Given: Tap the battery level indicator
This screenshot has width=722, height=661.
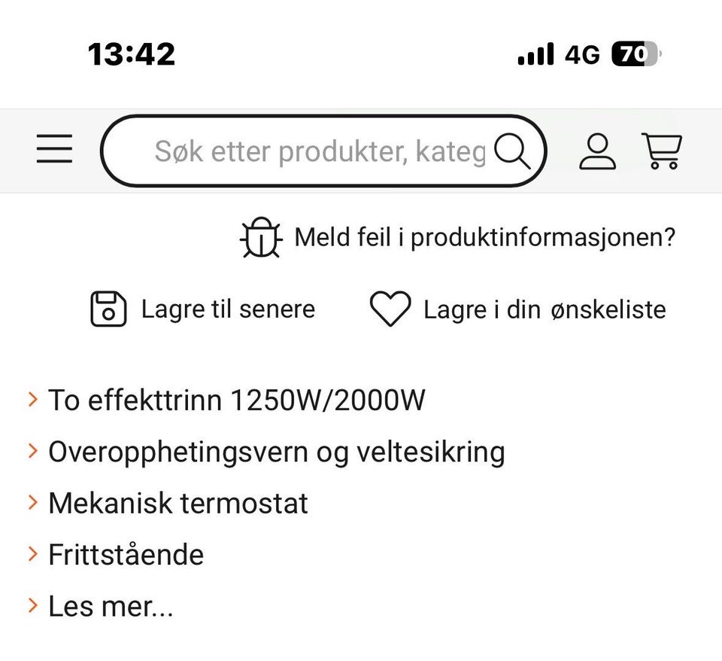Looking at the screenshot, I should [636, 54].
